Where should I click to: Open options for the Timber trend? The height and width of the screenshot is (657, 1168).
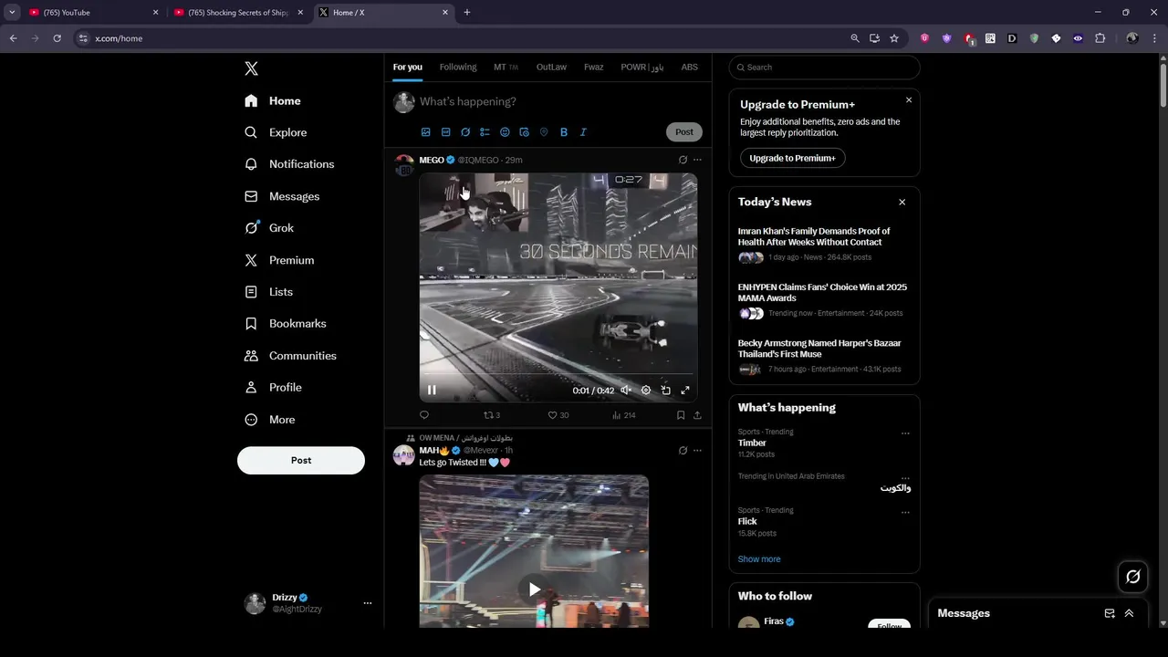[905, 433]
